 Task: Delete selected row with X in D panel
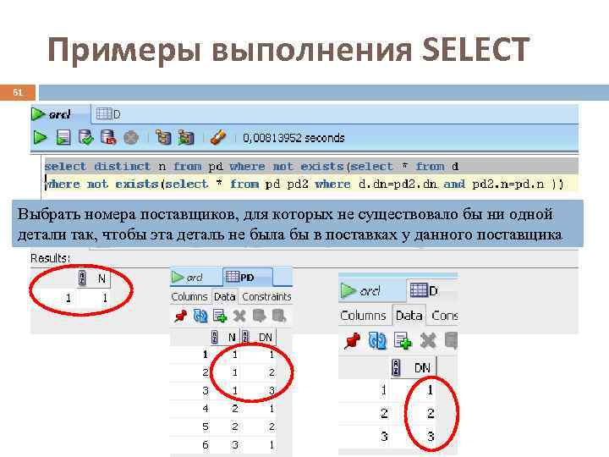[x=428, y=341]
